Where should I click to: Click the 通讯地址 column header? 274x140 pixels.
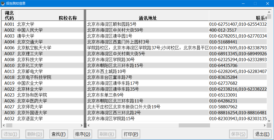(148, 15)
